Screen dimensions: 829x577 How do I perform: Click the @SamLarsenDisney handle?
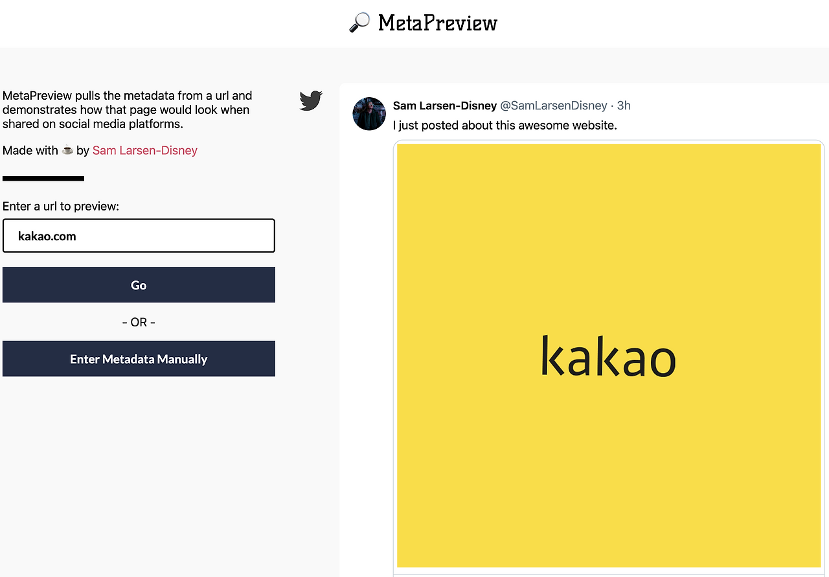554,106
